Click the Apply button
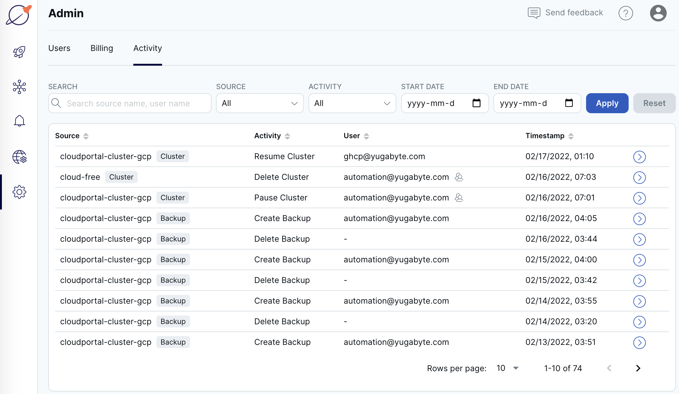679x394 pixels. [x=607, y=103]
